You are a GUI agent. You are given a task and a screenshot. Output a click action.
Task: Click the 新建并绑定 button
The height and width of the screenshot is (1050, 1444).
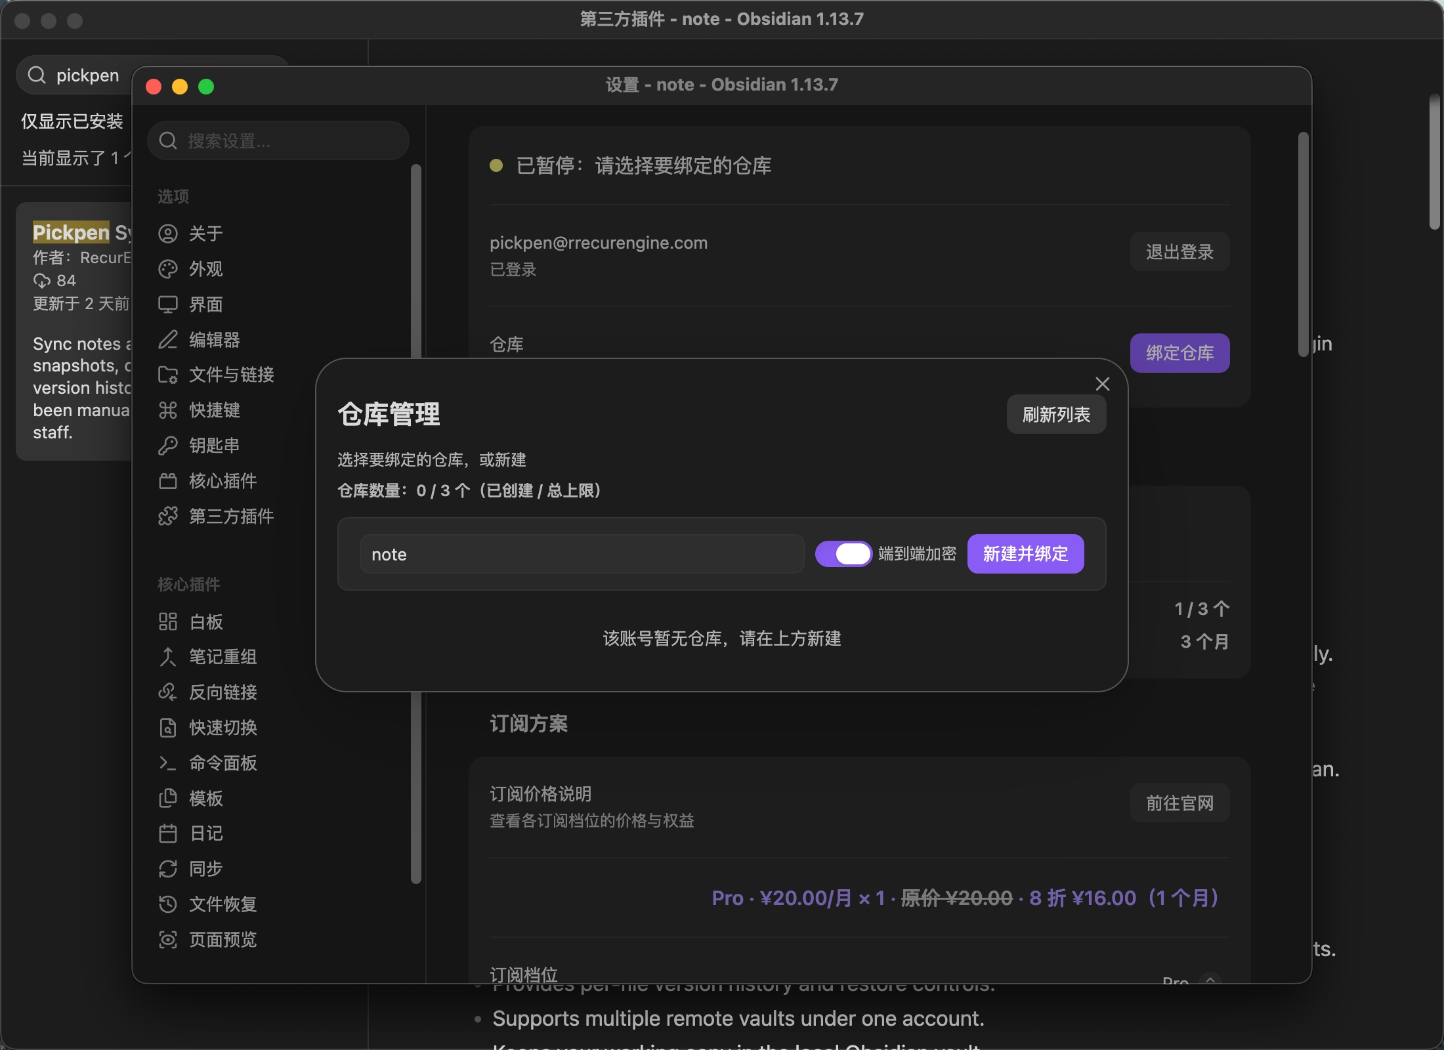pos(1025,554)
